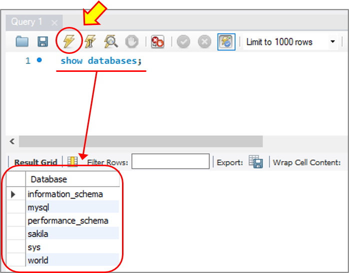
Task: Click the Database column header
Action: click(72, 179)
